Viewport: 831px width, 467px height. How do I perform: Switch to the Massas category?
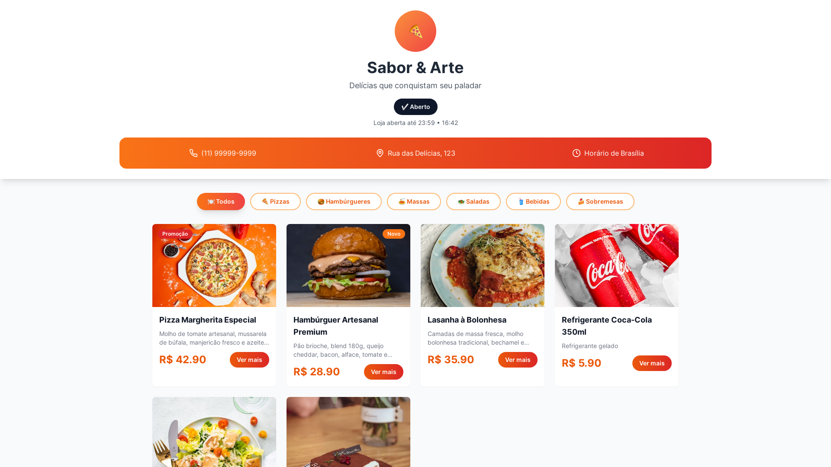pos(414,202)
